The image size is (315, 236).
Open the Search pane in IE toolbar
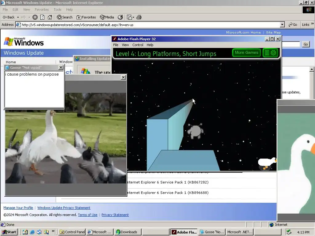click(65, 17)
